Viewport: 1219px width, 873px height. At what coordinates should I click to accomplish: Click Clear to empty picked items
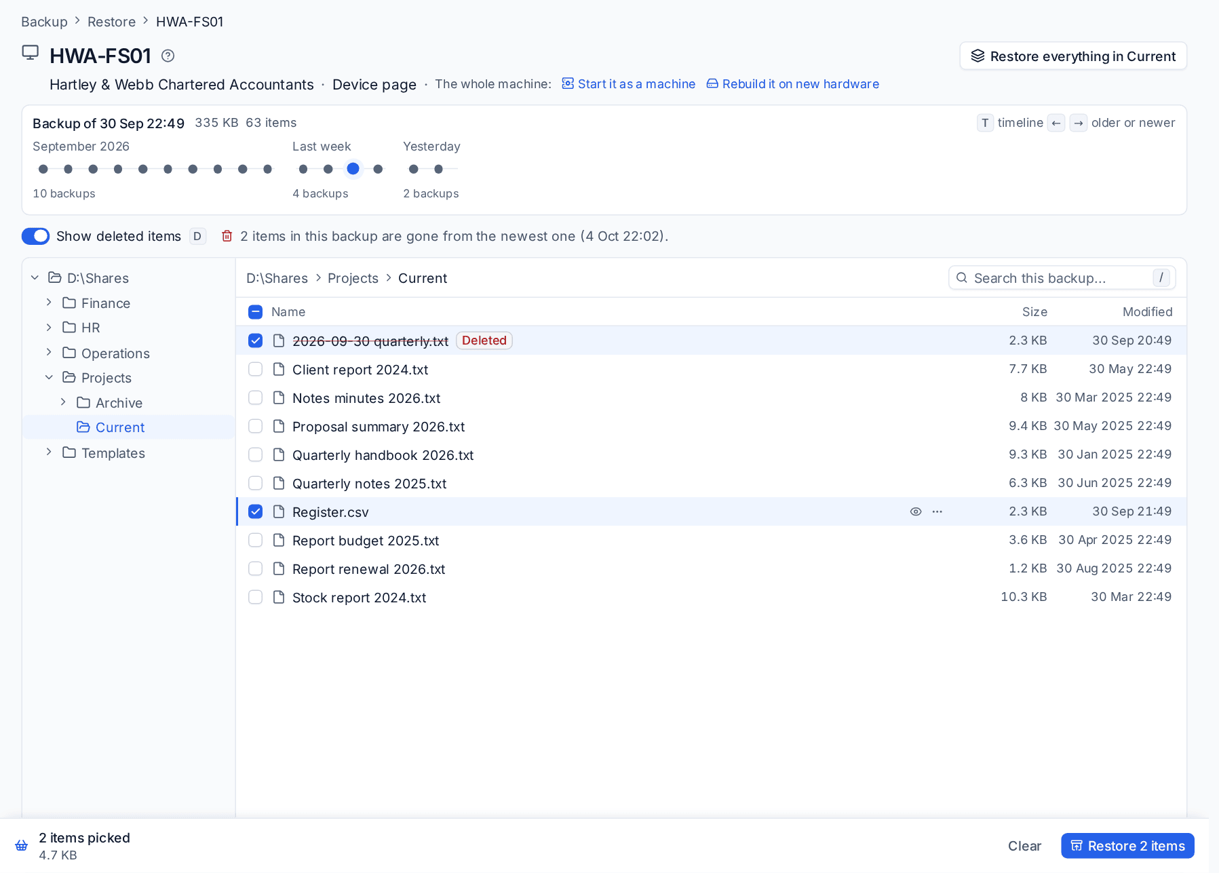click(x=1024, y=846)
